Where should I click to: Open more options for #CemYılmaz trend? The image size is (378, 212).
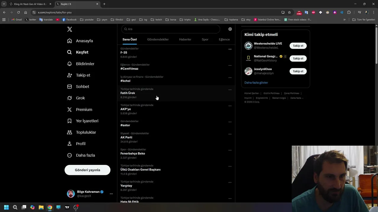pos(230,65)
